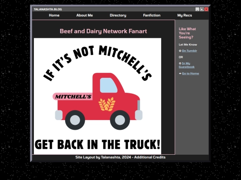
Task: Click the TALANASHTA.BLOG title text
Action: click(48, 9)
